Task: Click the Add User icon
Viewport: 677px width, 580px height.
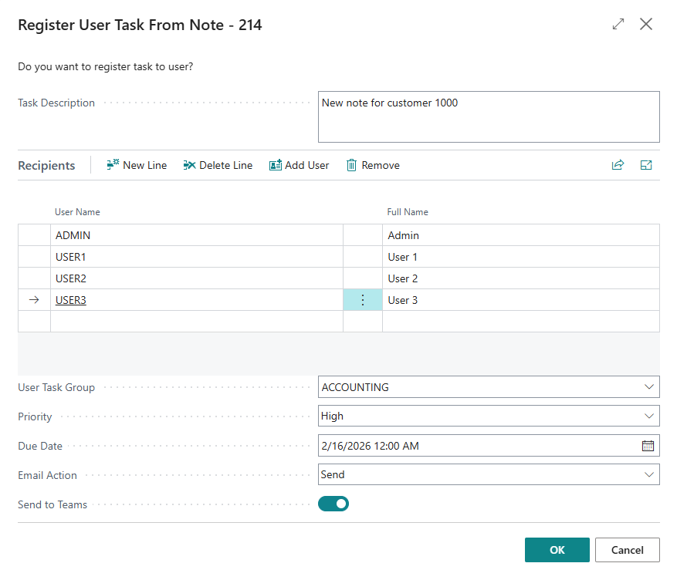Action: point(275,165)
